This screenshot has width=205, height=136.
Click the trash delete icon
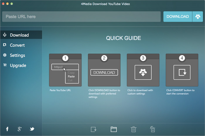[x=133, y=129]
